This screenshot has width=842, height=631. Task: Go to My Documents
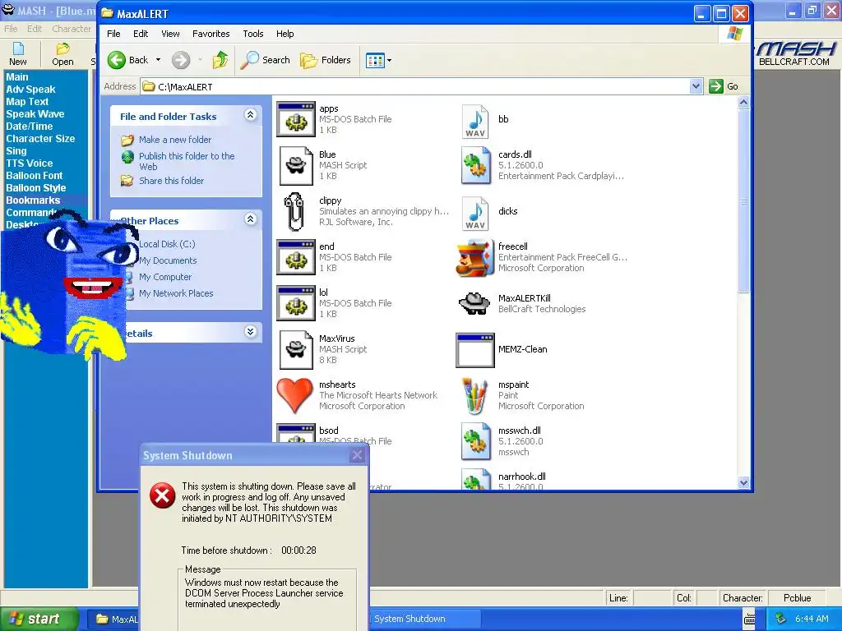point(168,260)
